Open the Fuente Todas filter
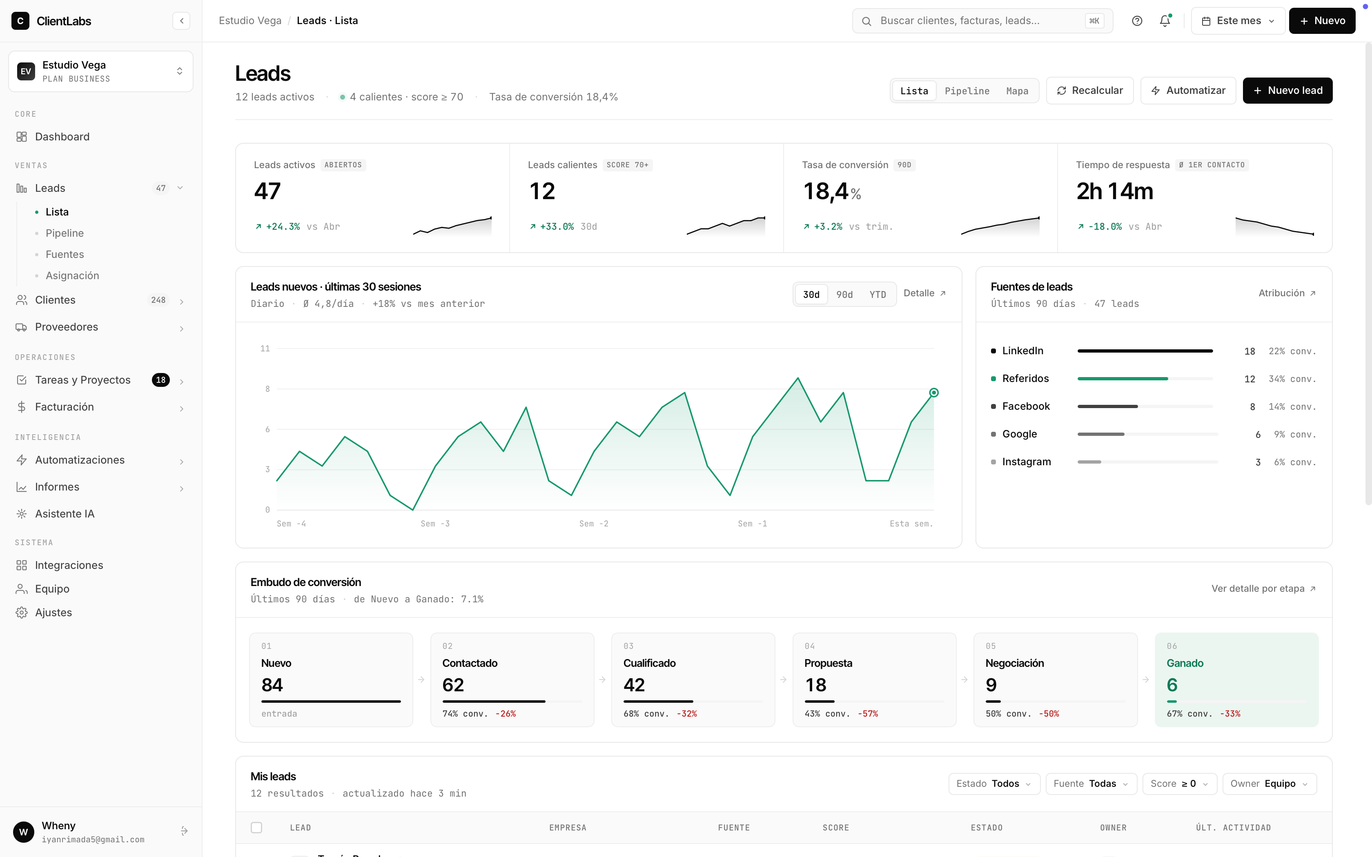 pyautogui.click(x=1091, y=784)
